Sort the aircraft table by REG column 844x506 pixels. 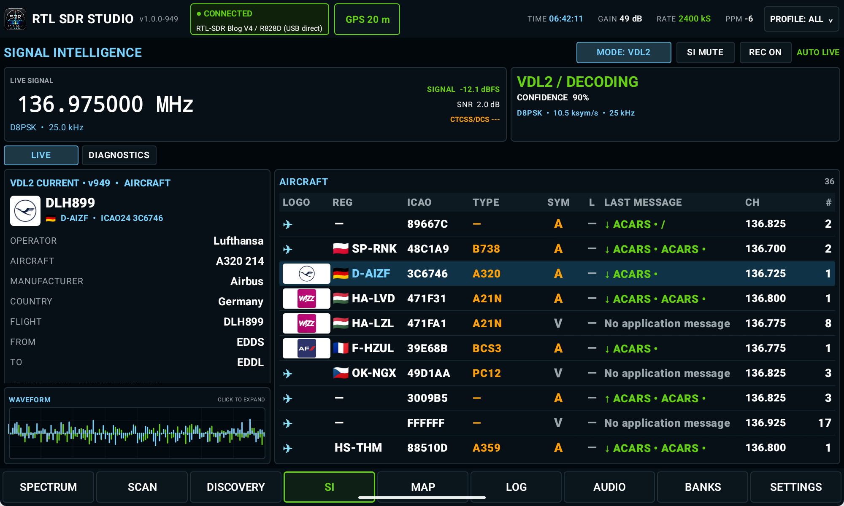pos(342,202)
